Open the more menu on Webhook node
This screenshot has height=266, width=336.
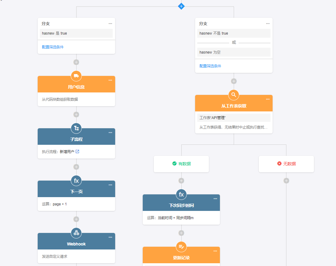pyautogui.click(x=110, y=237)
